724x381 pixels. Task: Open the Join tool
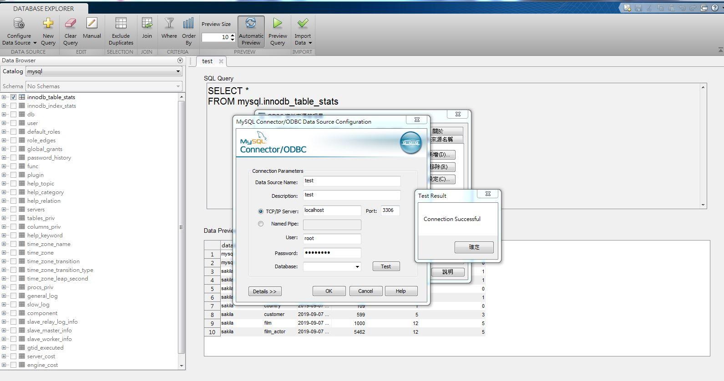tap(147, 28)
